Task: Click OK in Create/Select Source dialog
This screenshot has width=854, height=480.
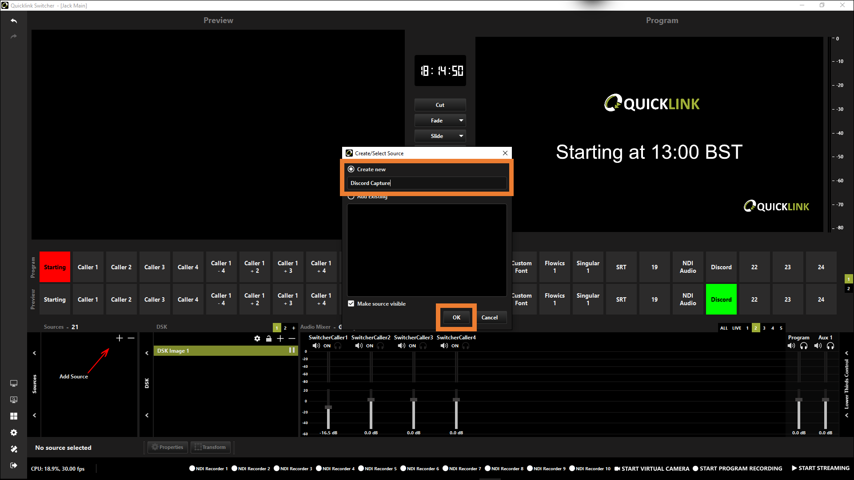Action: (x=456, y=317)
